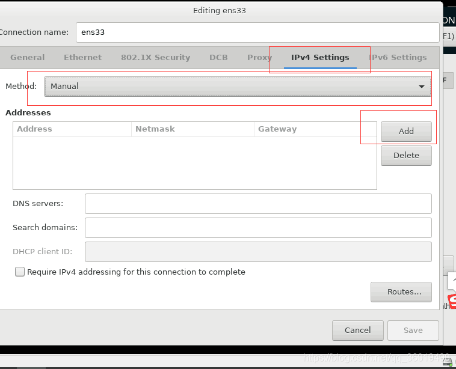Enable Require IPv4 addressing checkbox
456x369 pixels.
20,272
